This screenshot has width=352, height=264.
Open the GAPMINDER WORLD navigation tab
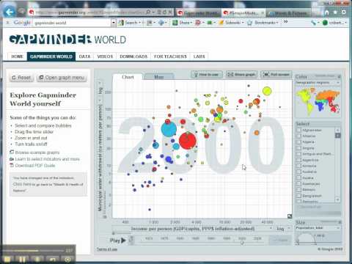(x=51, y=56)
